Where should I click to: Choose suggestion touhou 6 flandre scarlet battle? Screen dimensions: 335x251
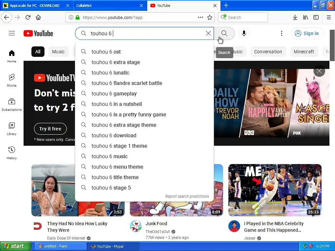click(x=144, y=83)
